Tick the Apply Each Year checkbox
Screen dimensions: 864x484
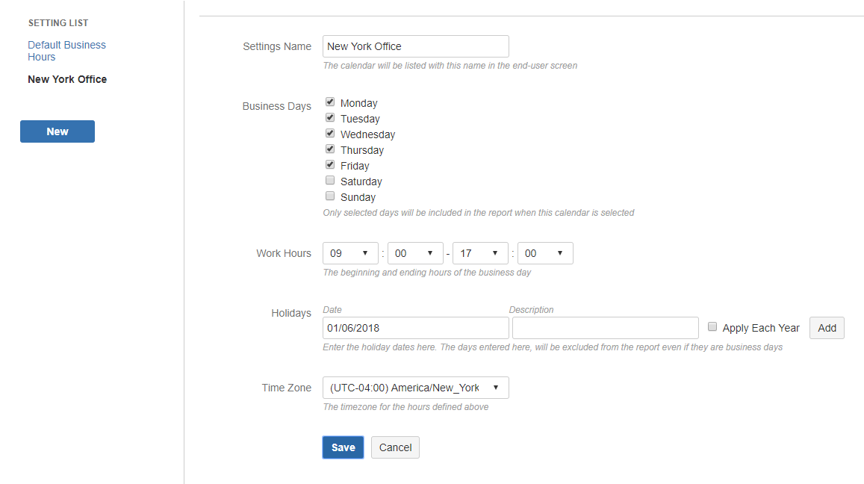tap(712, 327)
